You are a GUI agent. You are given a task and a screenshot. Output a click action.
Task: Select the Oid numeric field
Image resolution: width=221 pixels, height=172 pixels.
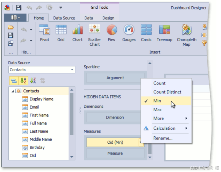pyautogui.click(x=33, y=155)
